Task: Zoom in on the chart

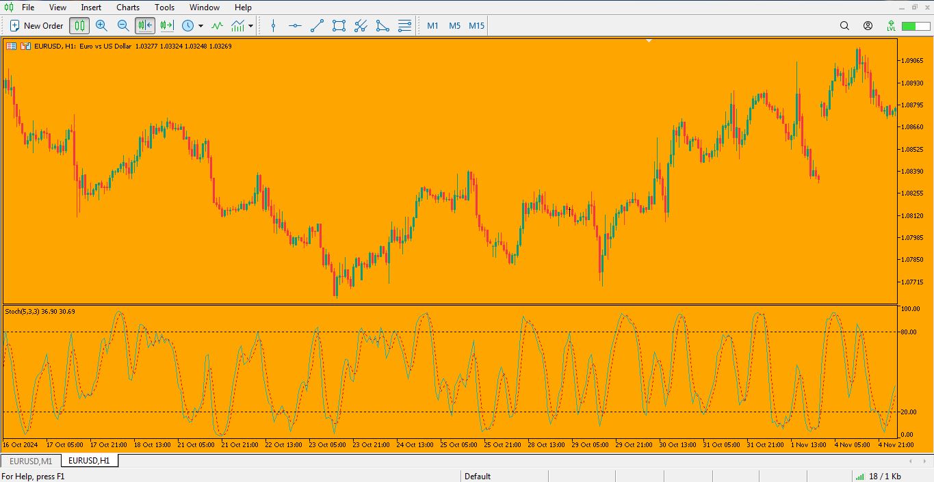Action: (101, 25)
